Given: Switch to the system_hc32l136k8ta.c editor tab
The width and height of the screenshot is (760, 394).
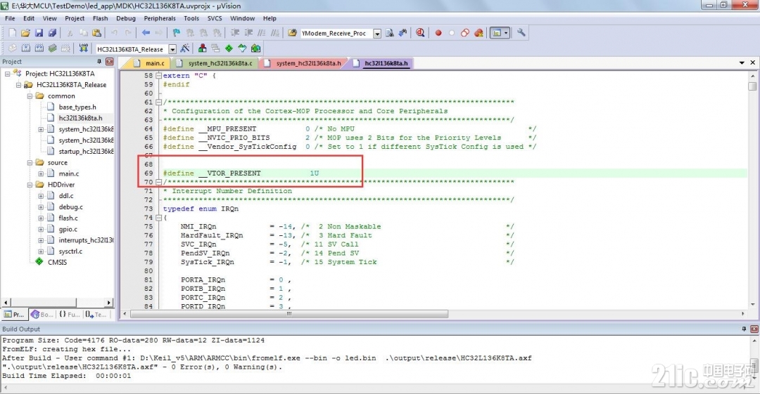Looking at the screenshot, I should pyautogui.click(x=215, y=63).
